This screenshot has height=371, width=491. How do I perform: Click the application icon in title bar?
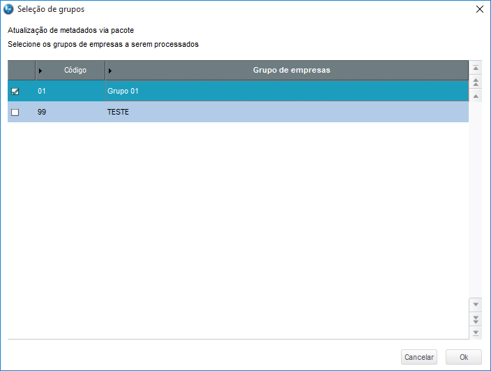(8, 9)
